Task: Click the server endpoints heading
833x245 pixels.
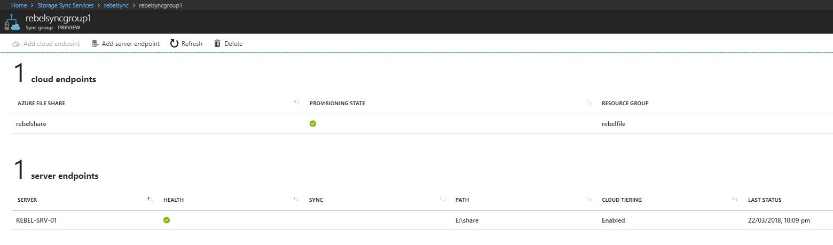Action: 65,176
